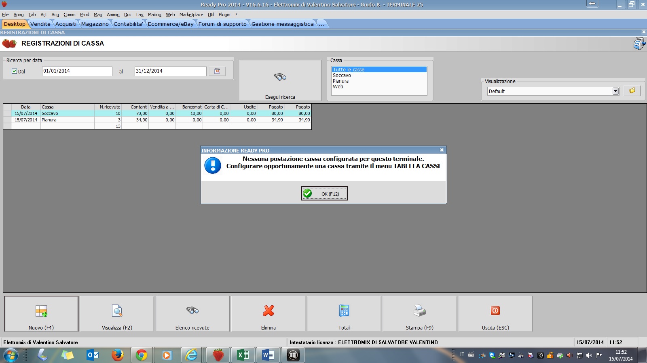Viewport: 647px width, 363px height.
Task: Open the Marketplace menu
Action: pos(191,15)
